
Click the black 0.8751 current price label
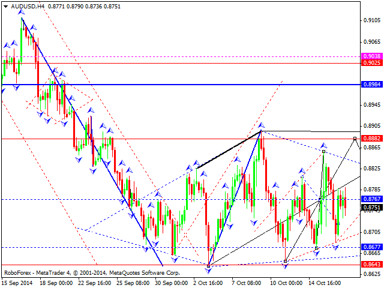point(372,208)
